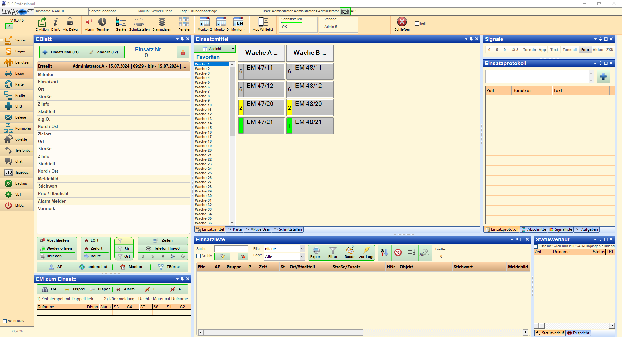Switch to the Aktive User tab
622x337 pixels.
point(258,229)
